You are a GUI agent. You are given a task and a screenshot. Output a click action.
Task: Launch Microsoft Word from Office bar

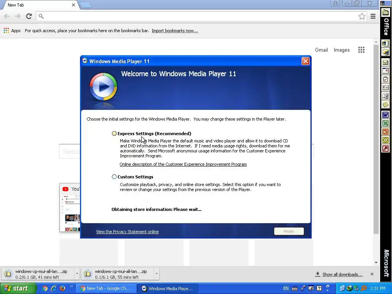[385, 115]
